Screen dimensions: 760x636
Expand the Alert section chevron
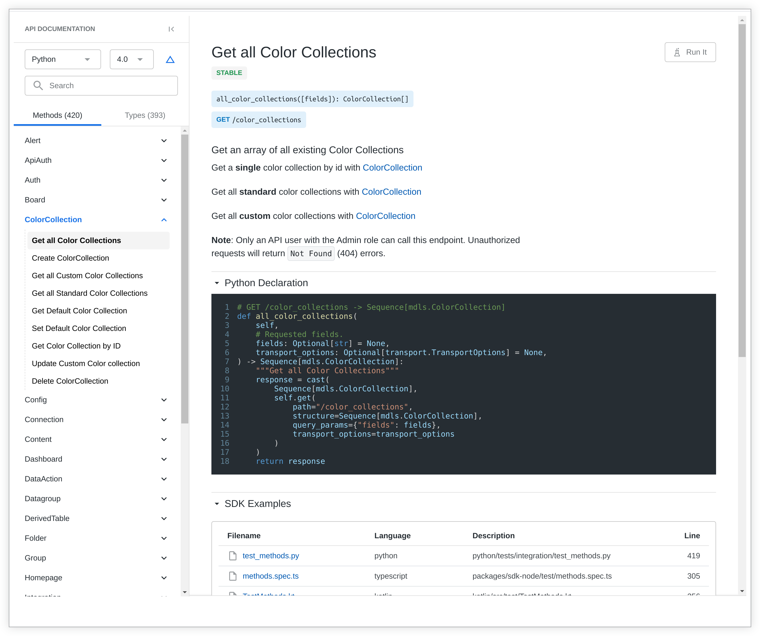click(x=164, y=140)
